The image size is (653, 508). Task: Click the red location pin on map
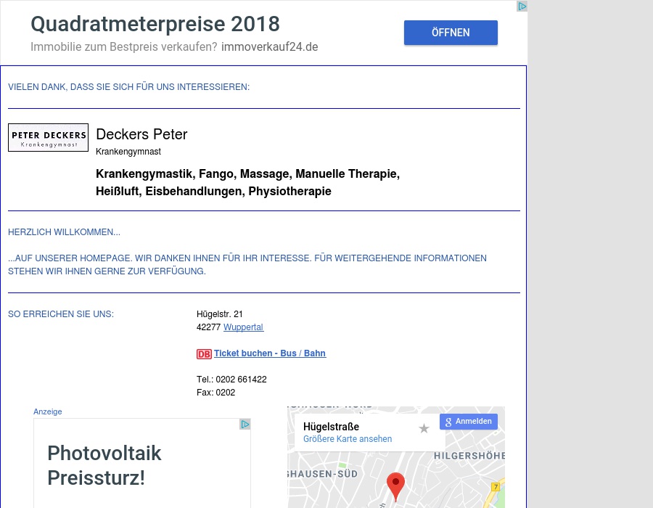395,485
